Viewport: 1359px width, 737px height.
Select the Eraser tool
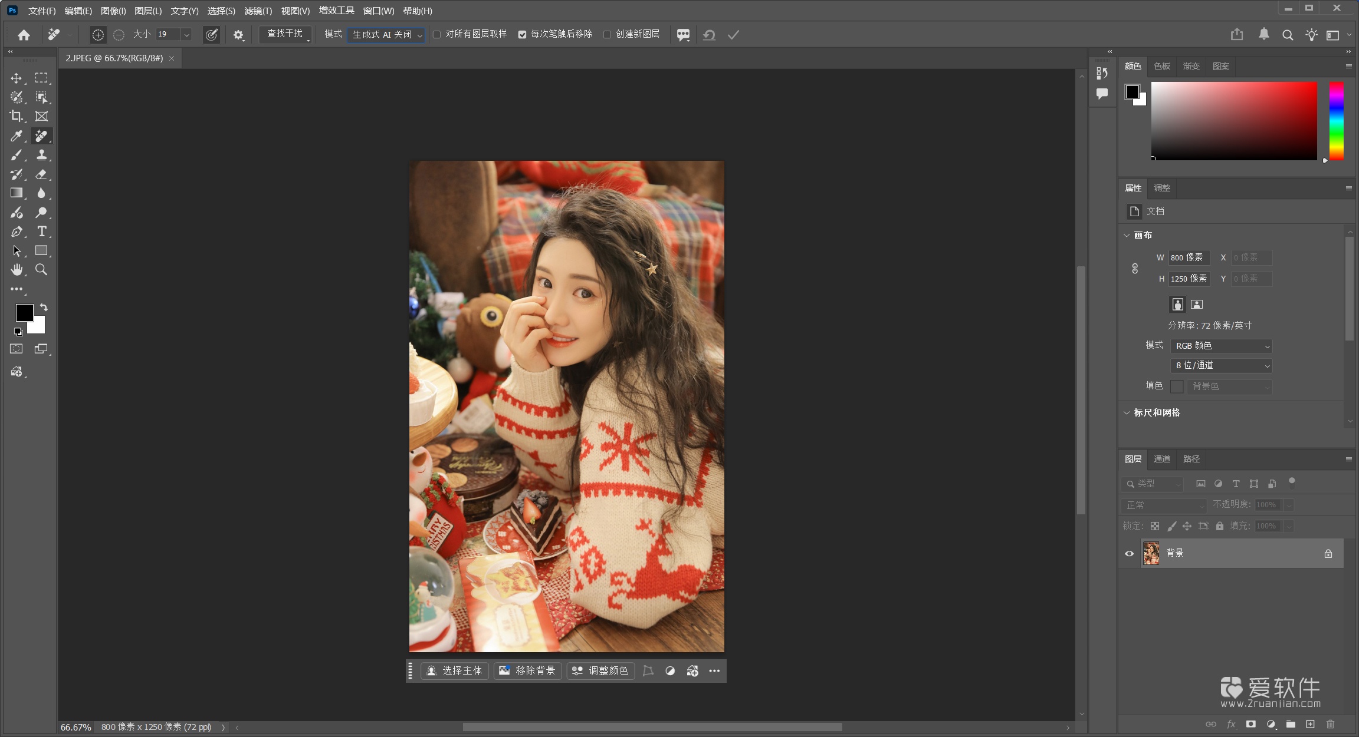(x=41, y=174)
